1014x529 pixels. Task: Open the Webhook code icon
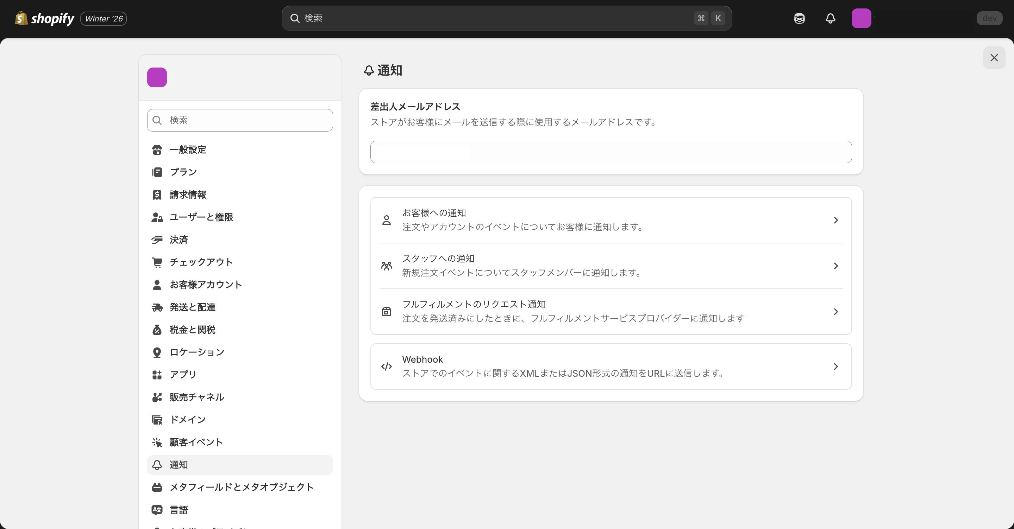pyautogui.click(x=386, y=366)
